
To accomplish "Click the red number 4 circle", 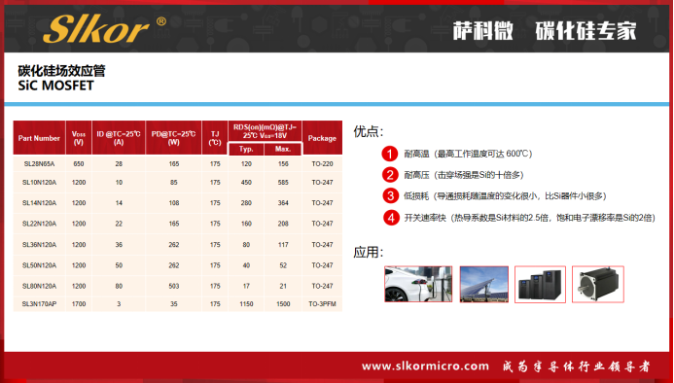I will [391, 218].
